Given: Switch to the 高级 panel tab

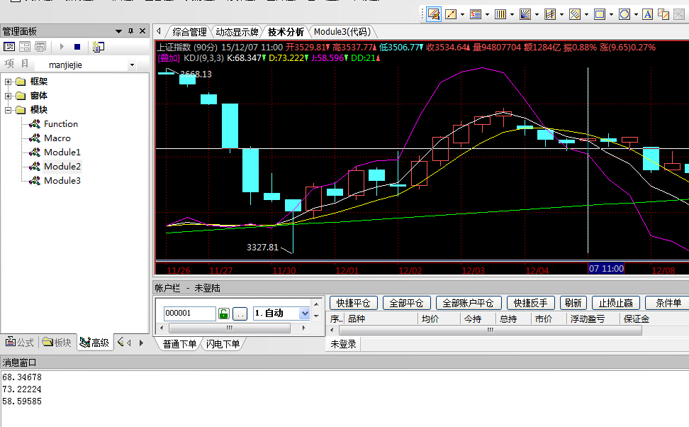Looking at the screenshot, I should pos(95,343).
